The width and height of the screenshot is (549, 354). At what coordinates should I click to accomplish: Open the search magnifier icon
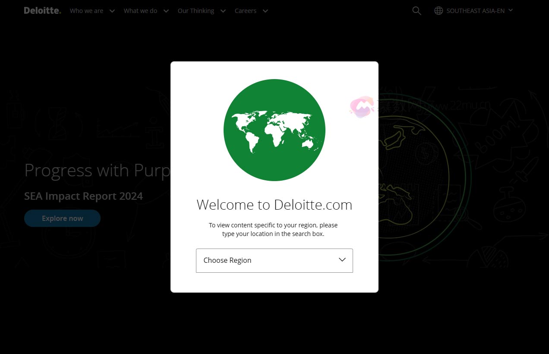416,11
